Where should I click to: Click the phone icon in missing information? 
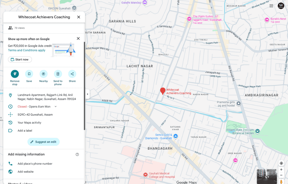pos(11,164)
